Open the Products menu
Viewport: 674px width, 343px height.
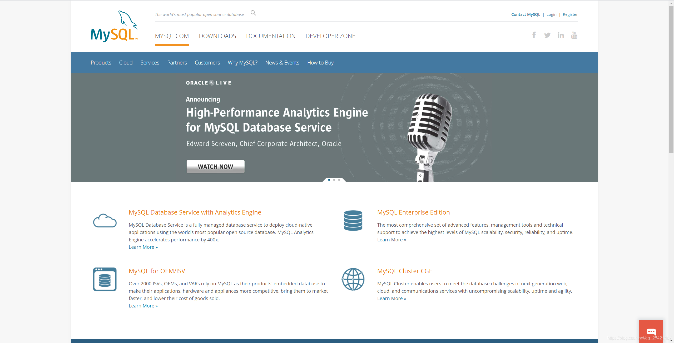pos(101,63)
